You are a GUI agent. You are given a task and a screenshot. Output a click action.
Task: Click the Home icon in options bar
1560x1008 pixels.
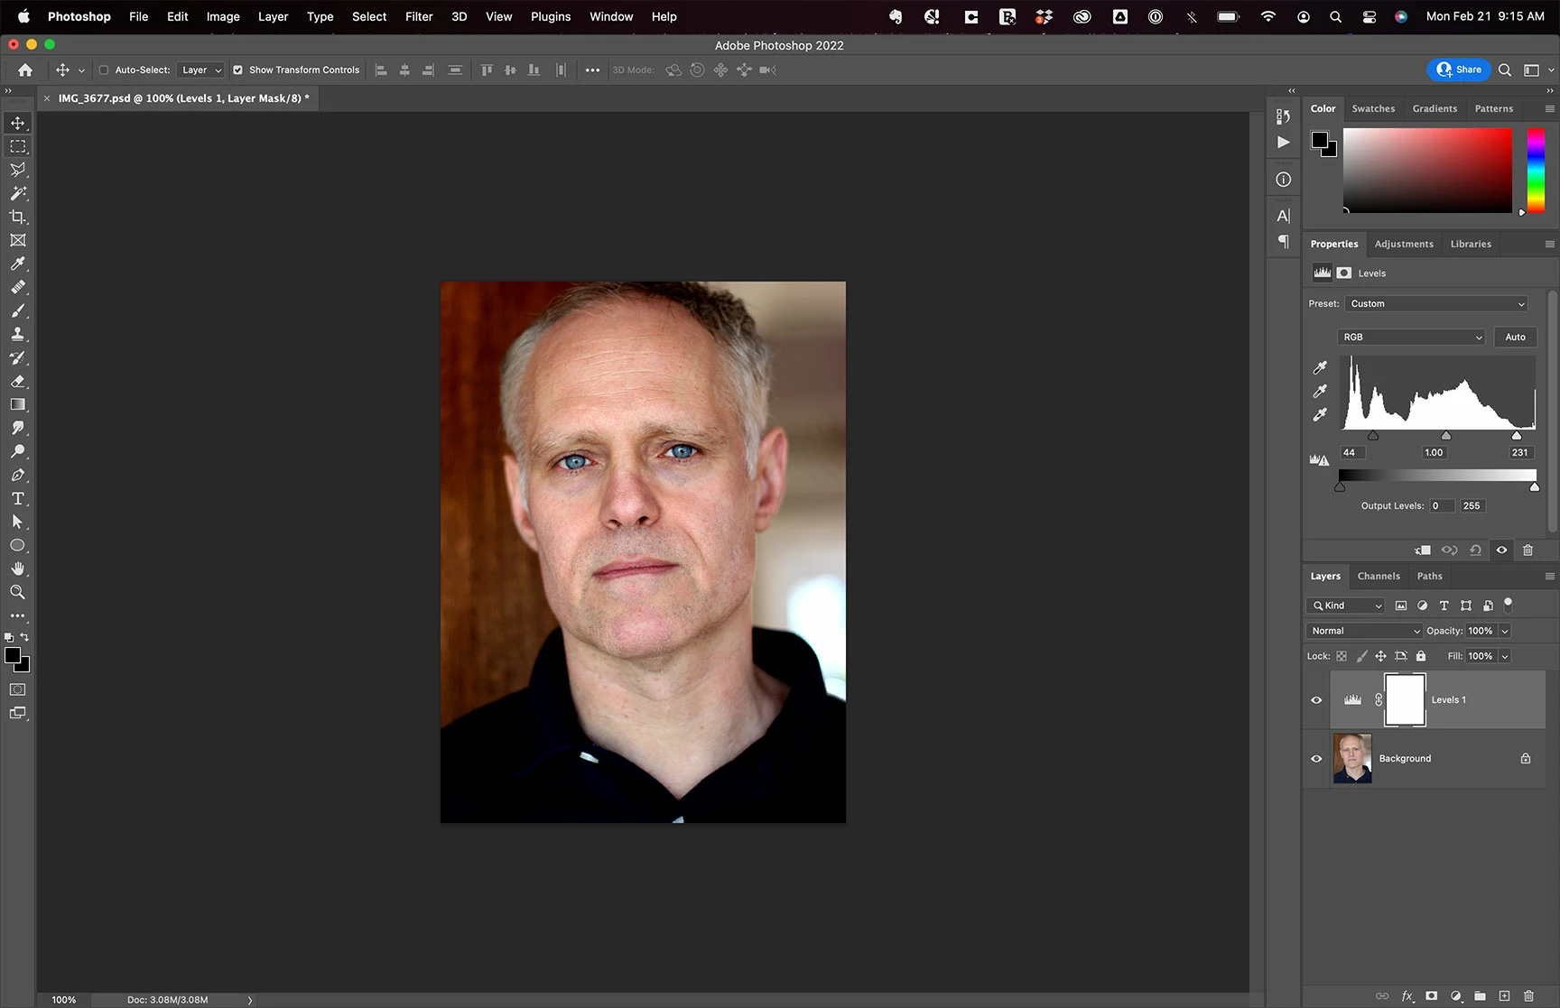click(x=25, y=69)
